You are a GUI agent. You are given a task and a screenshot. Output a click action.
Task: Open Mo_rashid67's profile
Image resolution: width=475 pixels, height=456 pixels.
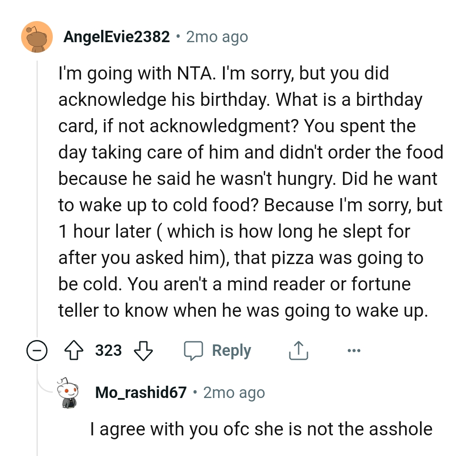point(140,392)
